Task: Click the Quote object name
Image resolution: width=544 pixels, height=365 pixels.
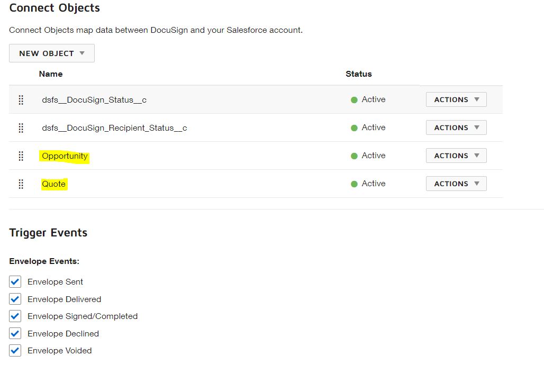Action: pos(54,184)
